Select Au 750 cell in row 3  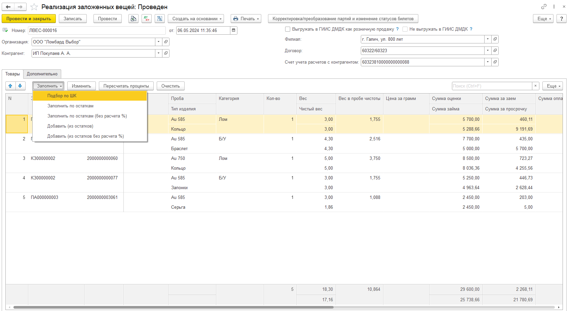click(x=192, y=158)
